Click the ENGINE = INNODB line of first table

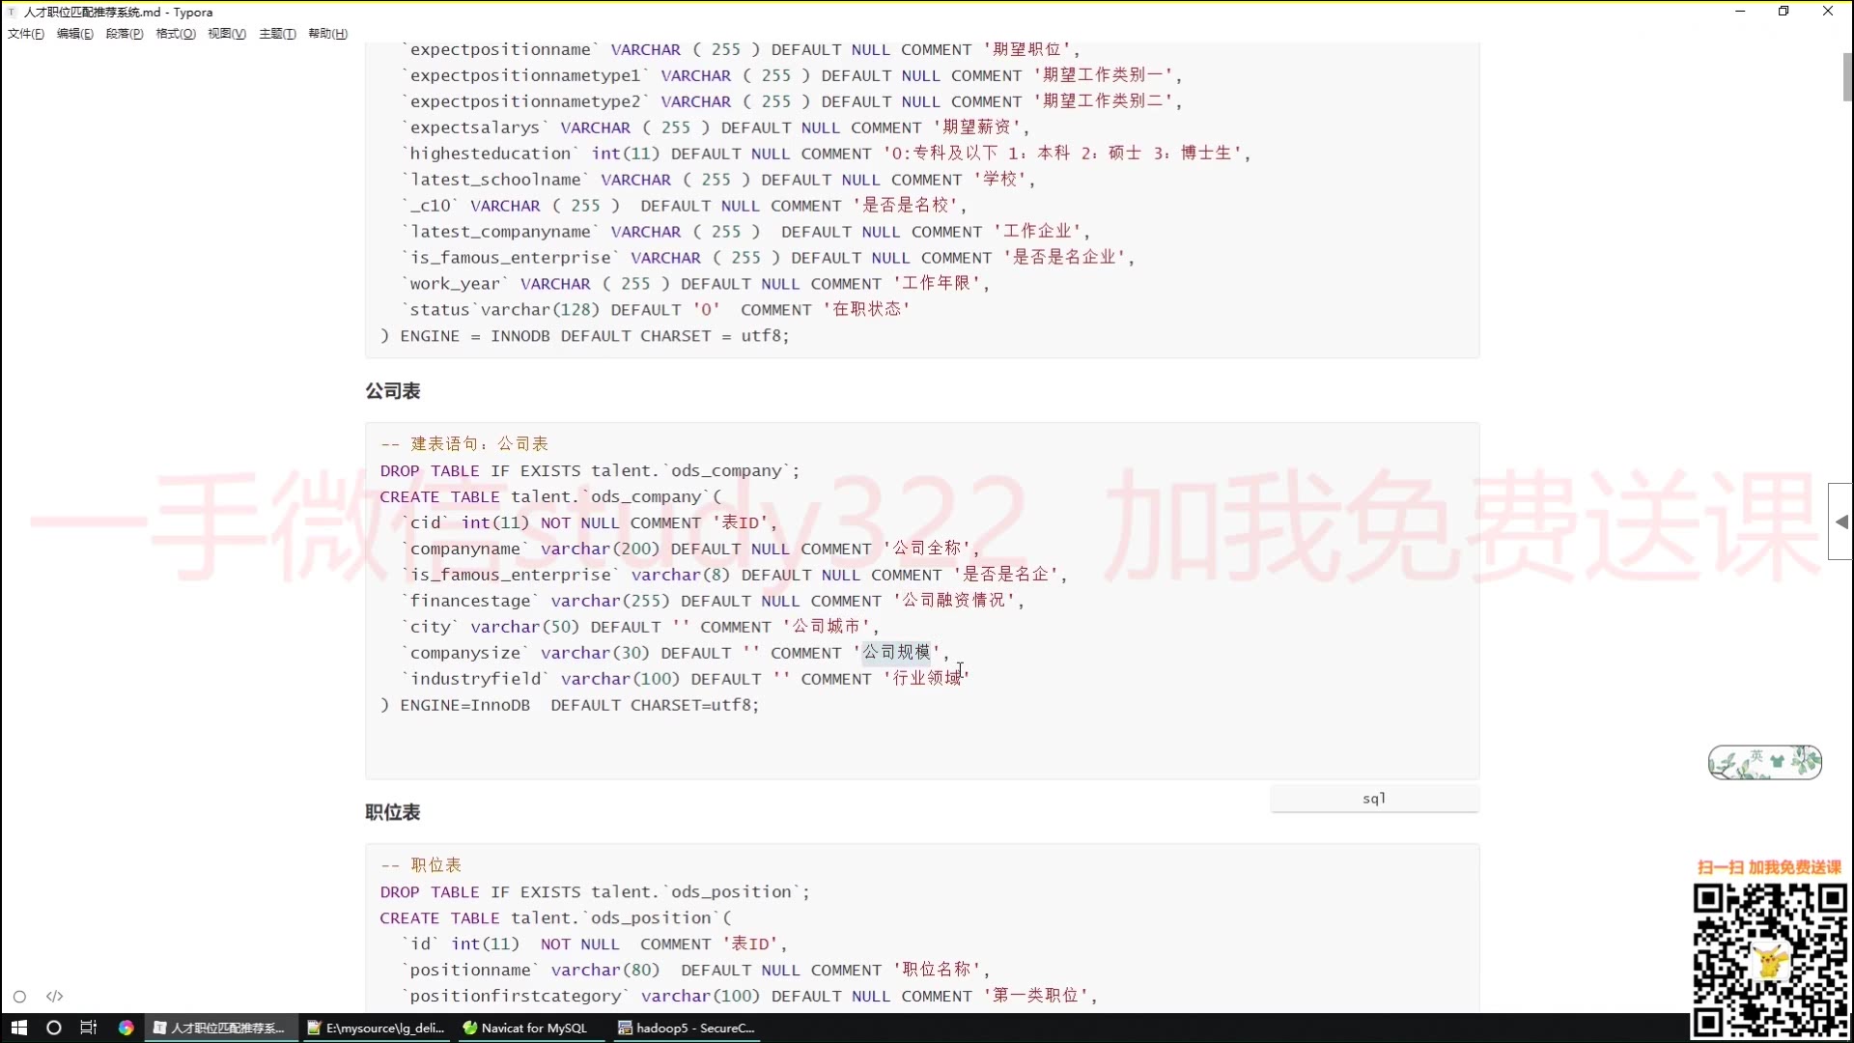pyautogui.click(x=584, y=336)
